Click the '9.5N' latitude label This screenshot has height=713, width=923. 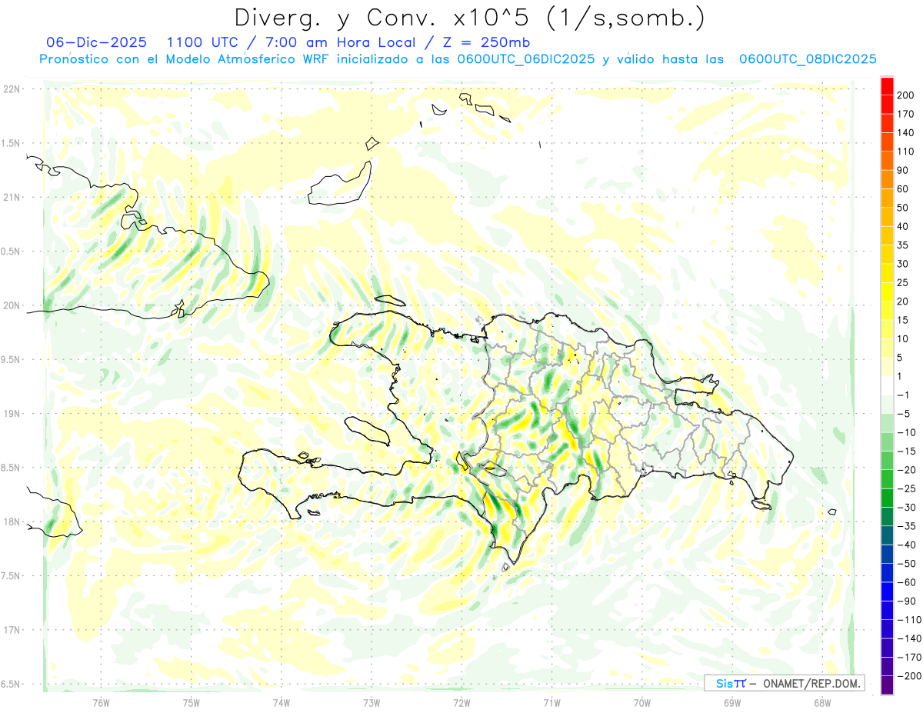12,359
